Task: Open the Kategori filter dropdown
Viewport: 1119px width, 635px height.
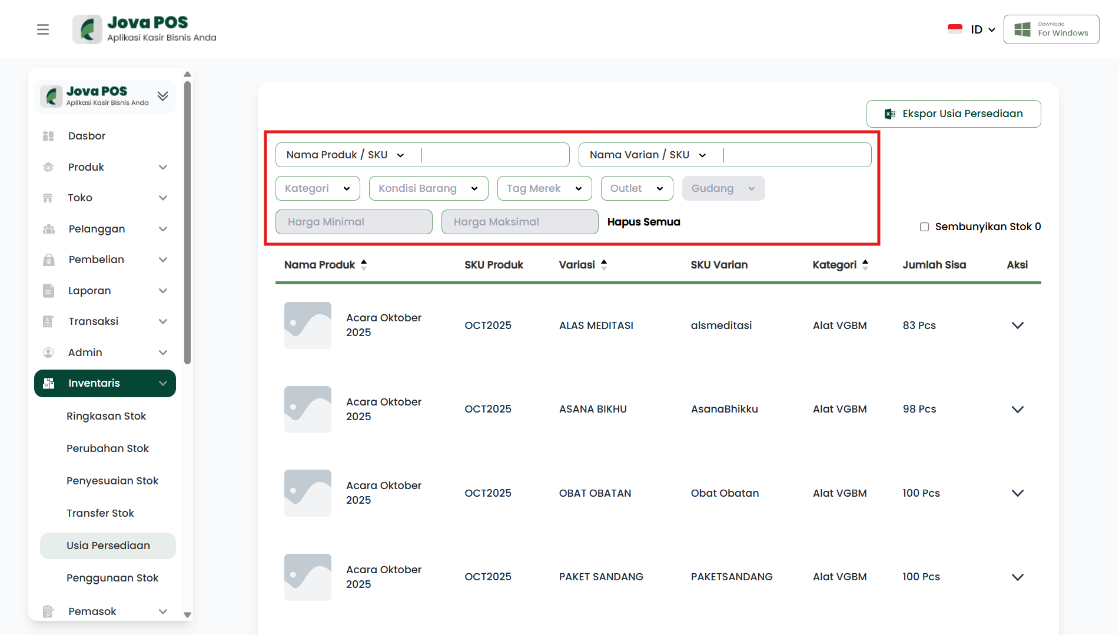Action: tap(317, 188)
